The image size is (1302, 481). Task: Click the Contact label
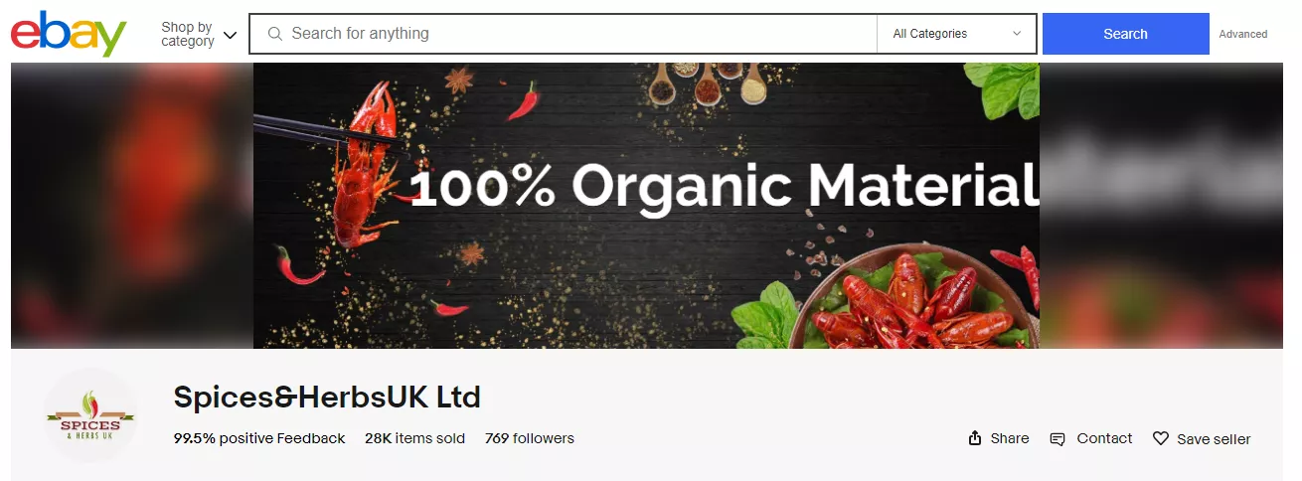(1104, 438)
